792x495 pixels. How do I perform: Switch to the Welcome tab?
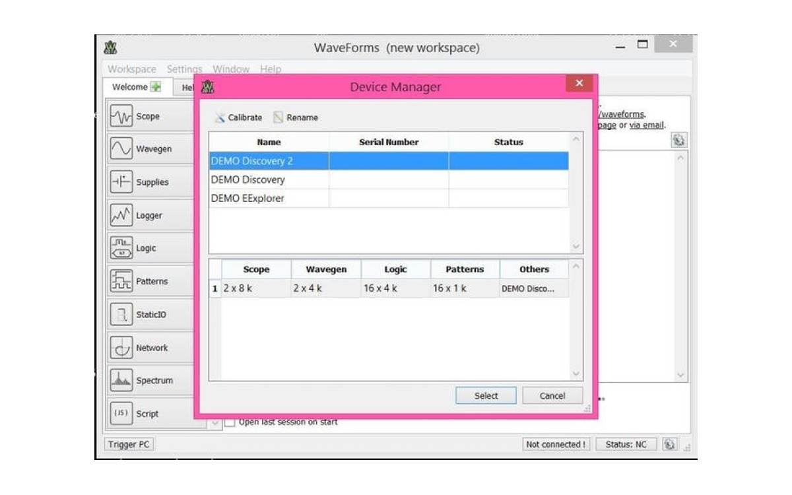(x=136, y=87)
